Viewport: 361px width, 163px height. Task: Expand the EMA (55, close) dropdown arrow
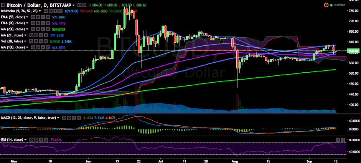point(27,17)
